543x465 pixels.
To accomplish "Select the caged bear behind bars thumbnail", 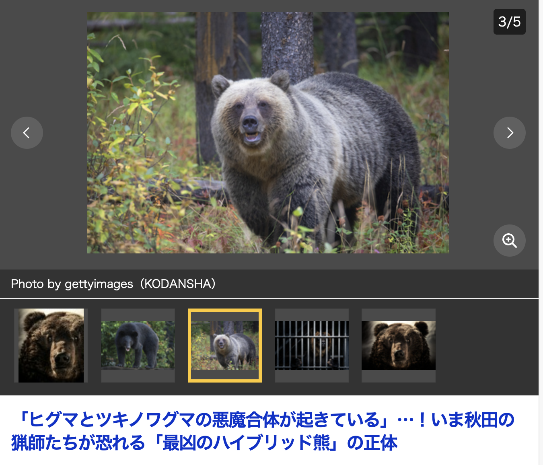I will 312,346.
